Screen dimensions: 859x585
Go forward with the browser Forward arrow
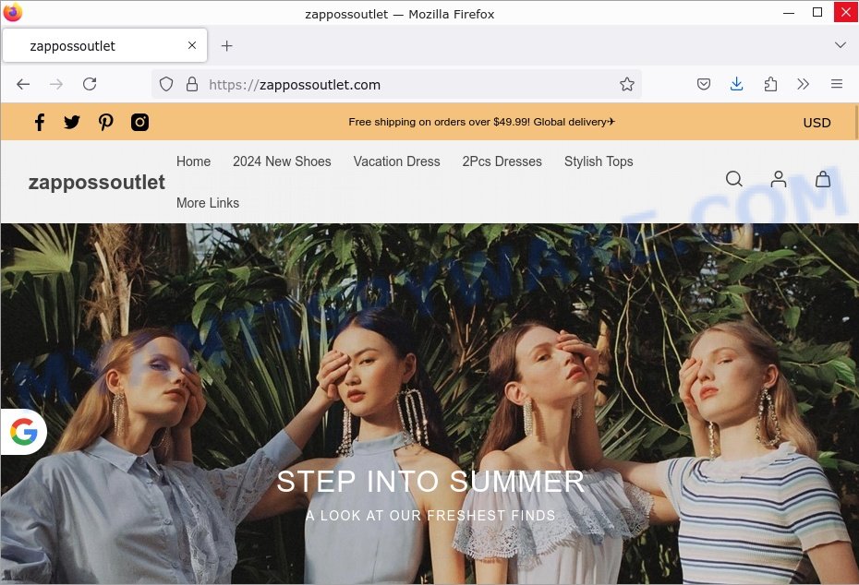[55, 84]
